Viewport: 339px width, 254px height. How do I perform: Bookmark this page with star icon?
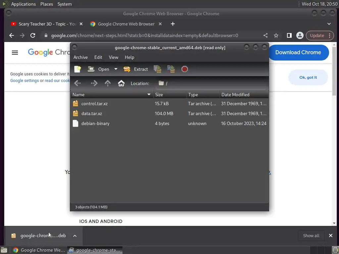pyautogui.click(x=276, y=35)
